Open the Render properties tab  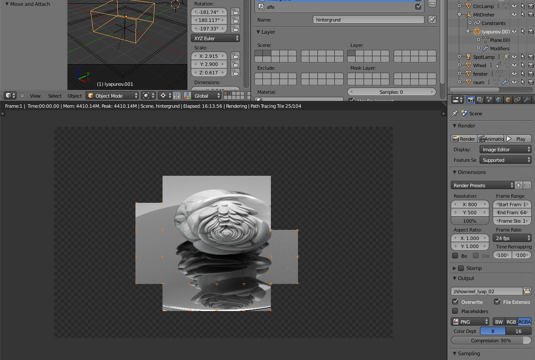(x=471, y=100)
